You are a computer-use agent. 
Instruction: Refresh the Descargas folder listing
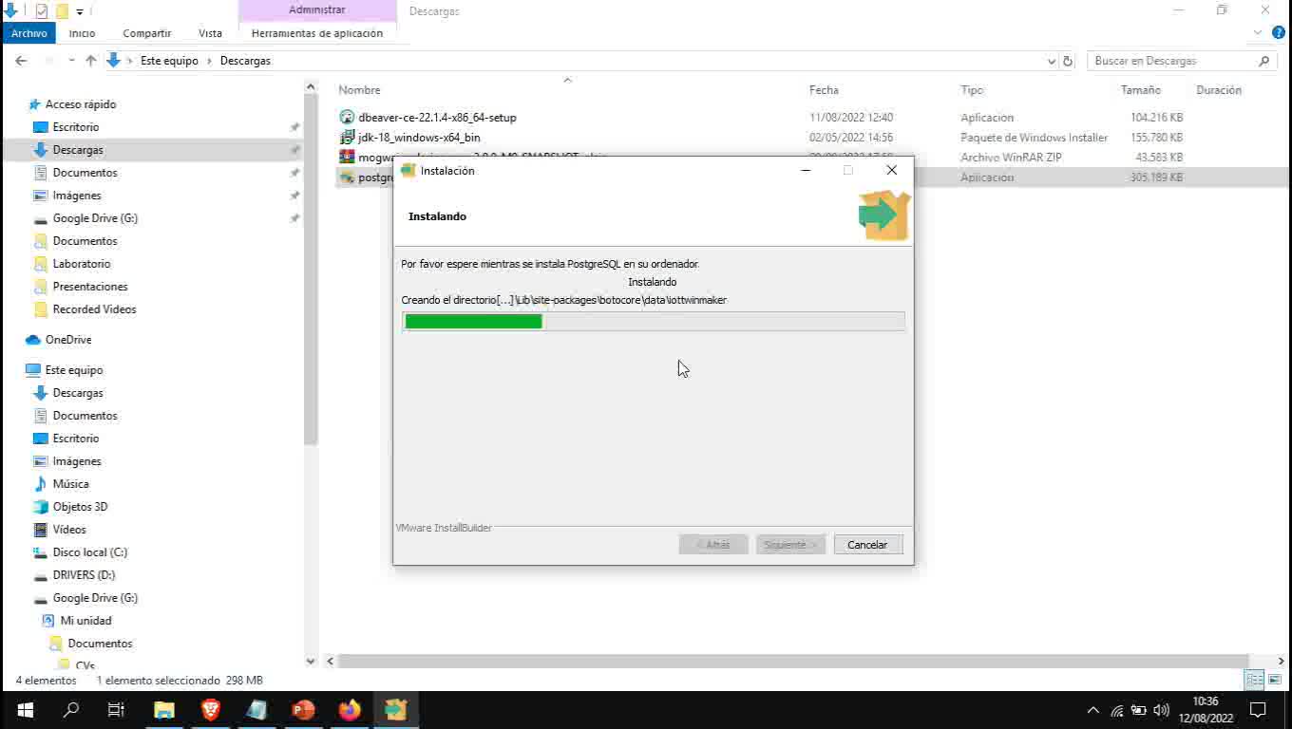pyautogui.click(x=1068, y=61)
